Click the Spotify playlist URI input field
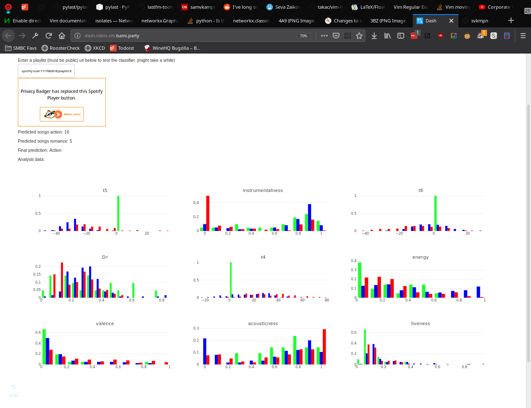The image size is (531, 408). 46,71
